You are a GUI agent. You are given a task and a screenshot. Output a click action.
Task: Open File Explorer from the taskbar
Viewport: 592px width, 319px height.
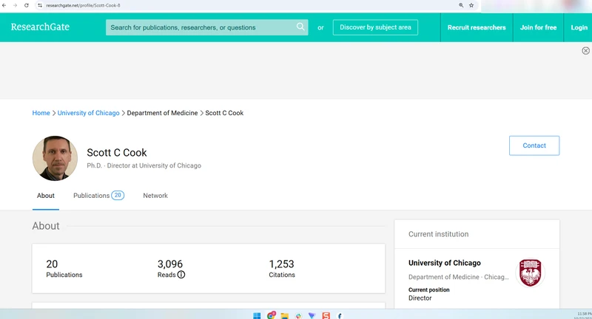point(285,315)
